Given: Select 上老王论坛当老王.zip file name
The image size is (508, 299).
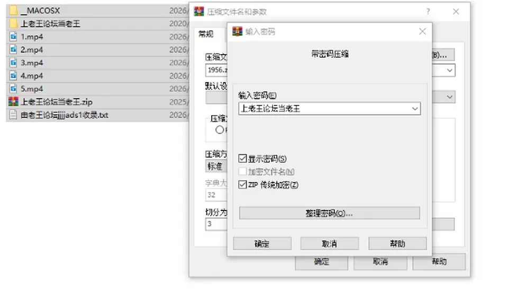Looking at the screenshot, I should [x=57, y=102].
